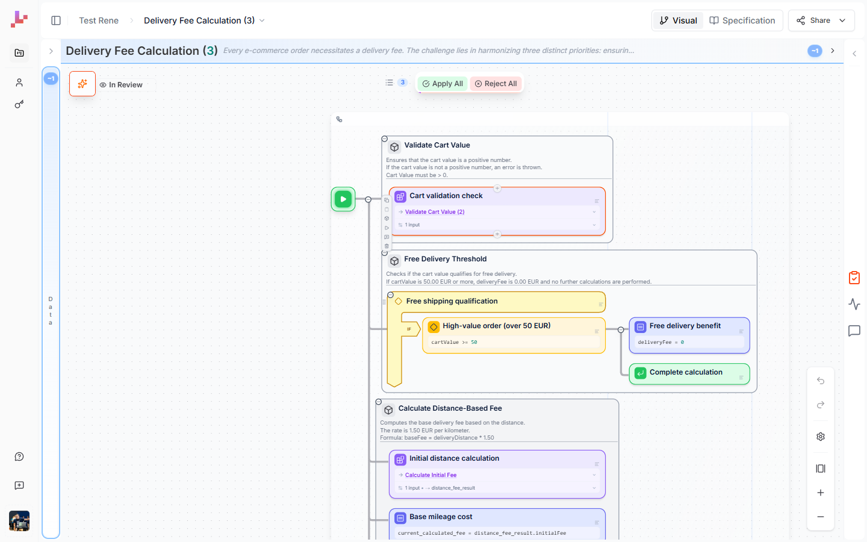Run the workflow with the green play trigger
This screenshot has width=867, height=542.
click(343, 199)
